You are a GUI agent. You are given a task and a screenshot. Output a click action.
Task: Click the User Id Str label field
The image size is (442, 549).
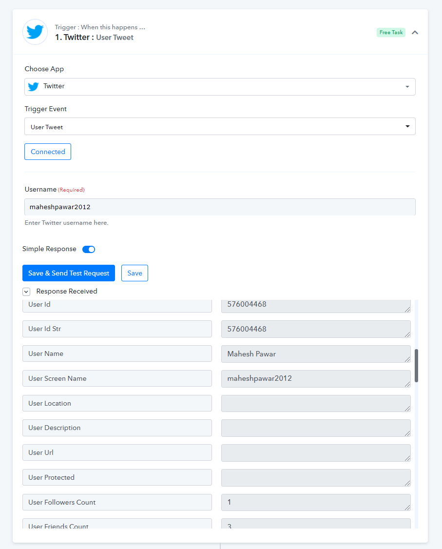pyautogui.click(x=117, y=329)
